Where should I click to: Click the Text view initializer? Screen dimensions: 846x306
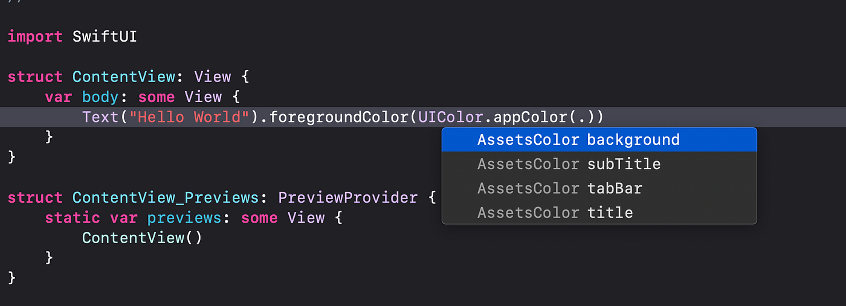tap(100, 117)
